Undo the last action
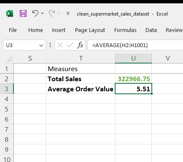Image resolution: width=183 pixels, height=162 pixels. (x=35, y=13)
